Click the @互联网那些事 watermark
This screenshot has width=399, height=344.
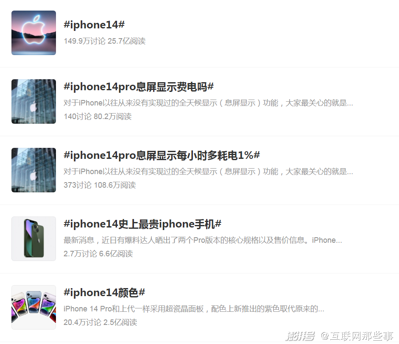pos(357,336)
